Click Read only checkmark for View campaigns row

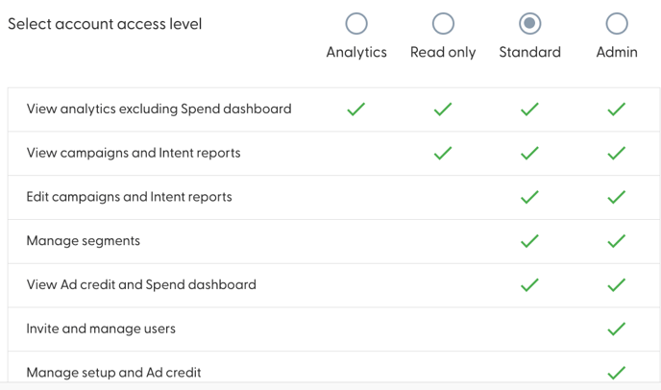click(x=443, y=154)
